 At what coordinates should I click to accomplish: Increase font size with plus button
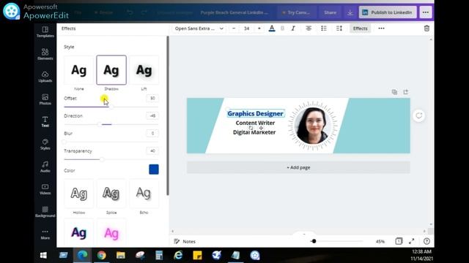point(259,28)
